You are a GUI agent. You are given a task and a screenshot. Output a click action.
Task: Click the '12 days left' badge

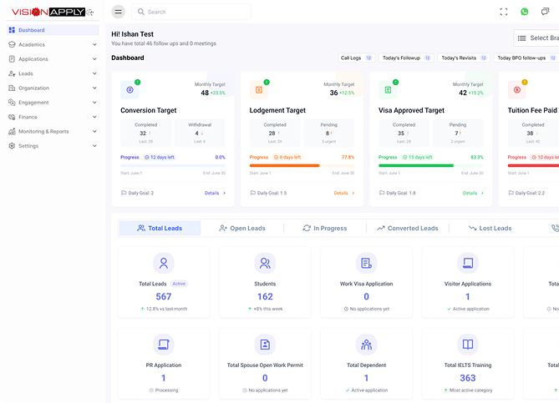coord(160,157)
